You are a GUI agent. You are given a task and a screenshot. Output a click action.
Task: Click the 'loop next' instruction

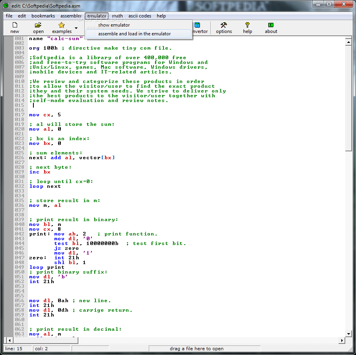[x=45, y=186]
